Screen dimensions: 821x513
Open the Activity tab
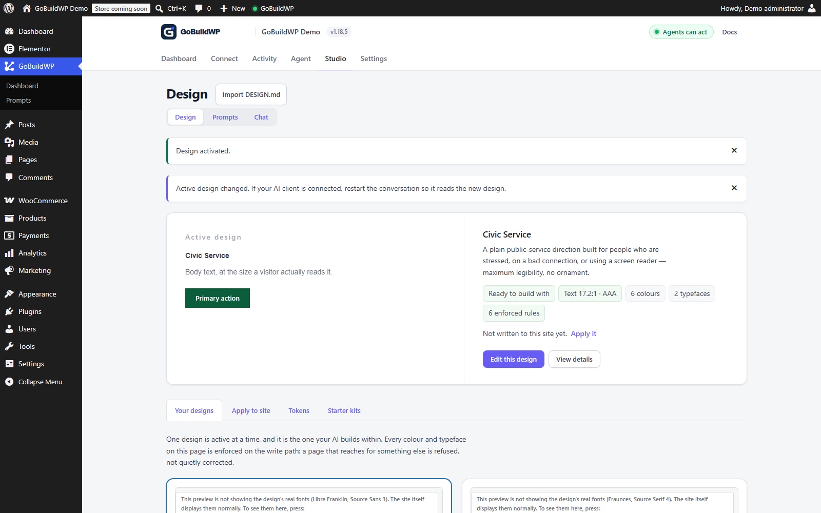point(264,58)
